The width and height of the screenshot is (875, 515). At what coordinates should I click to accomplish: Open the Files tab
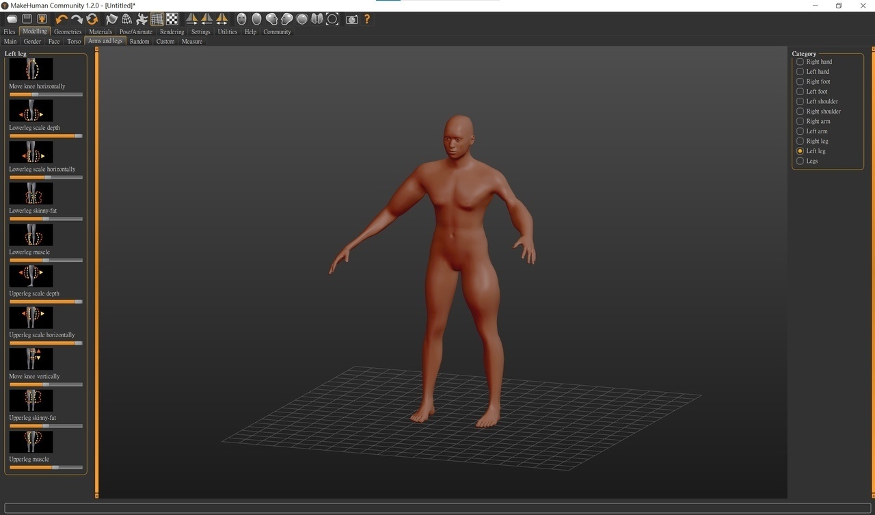point(10,31)
